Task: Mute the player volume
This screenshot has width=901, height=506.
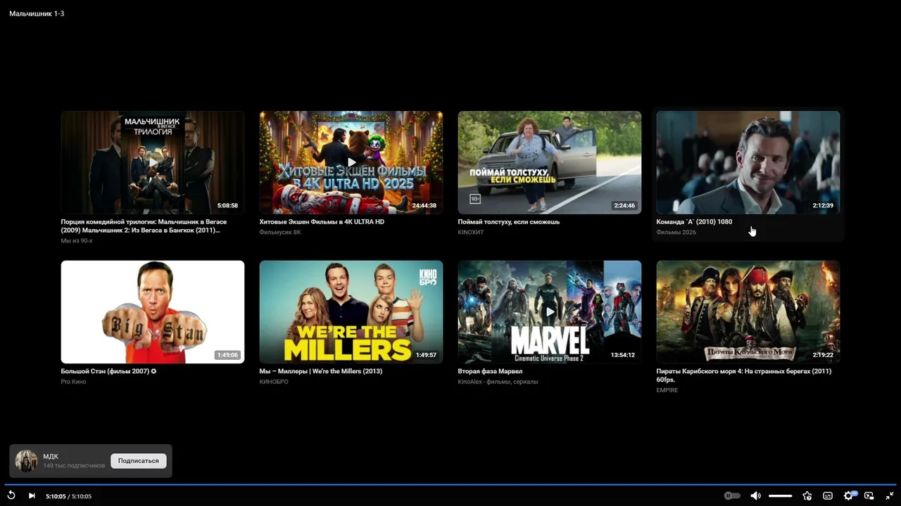Action: click(755, 495)
